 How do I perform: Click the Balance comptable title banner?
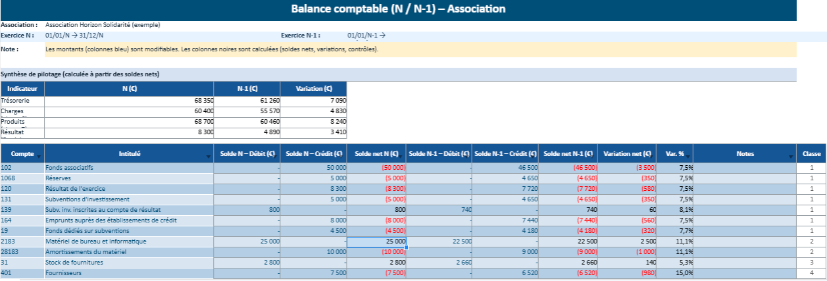[398, 9]
